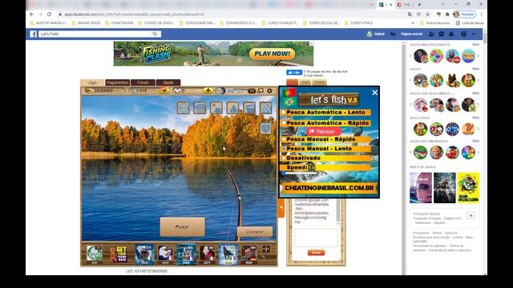Expand the next arrow in Seus Jogos row
This screenshot has height=288, width=513.
[478, 129]
